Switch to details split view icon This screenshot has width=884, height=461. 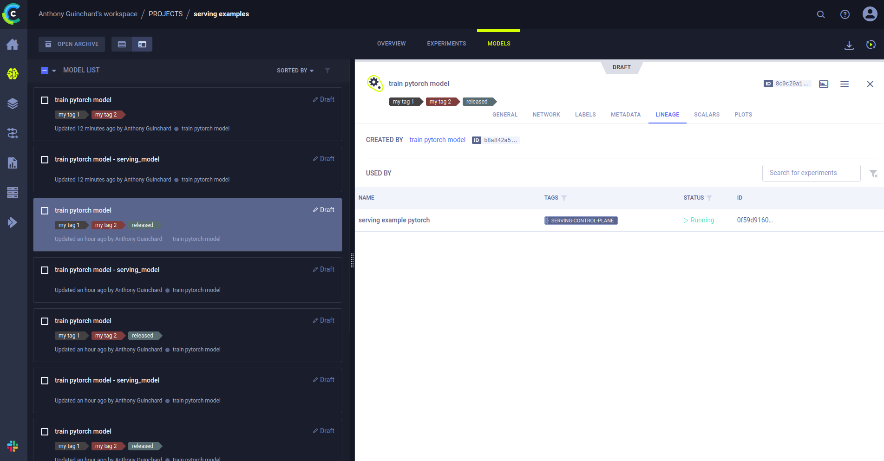click(x=142, y=44)
